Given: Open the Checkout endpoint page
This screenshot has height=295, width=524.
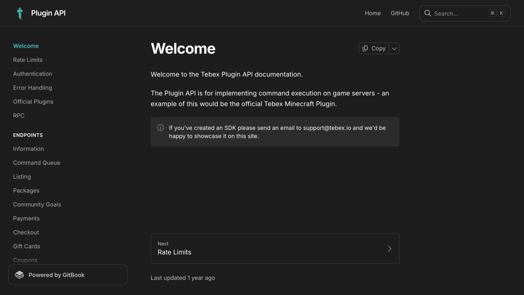Looking at the screenshot, I should 26,233.
